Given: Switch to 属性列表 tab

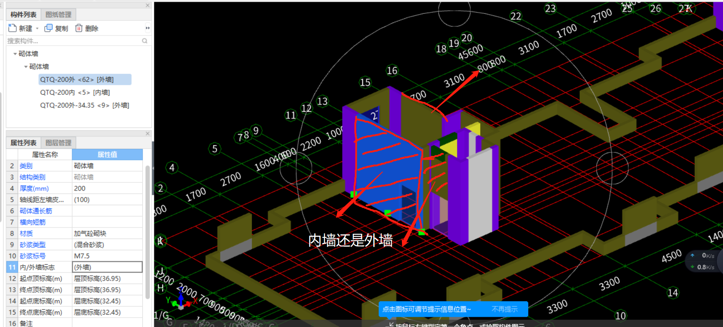Looking at the screenshot, I should point(24,142).
